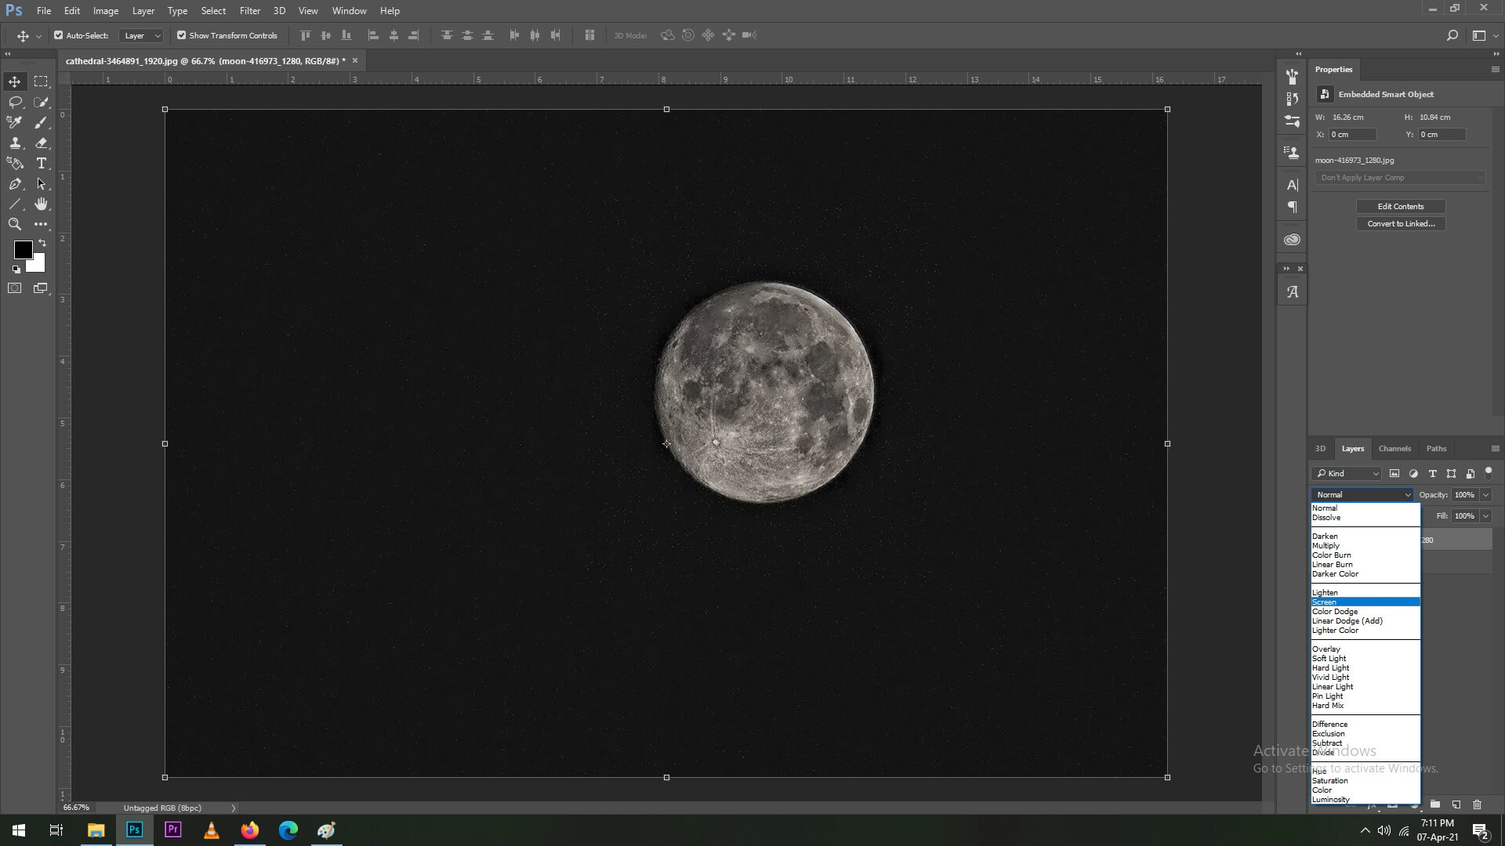
Task: Open the Kind filter dropdown
Action: pos(1347,473)
